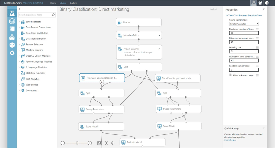This screenshot has width=275, height=148.
Task: Click the zoom-to-fit canvas icon
Action: (106, 143)
